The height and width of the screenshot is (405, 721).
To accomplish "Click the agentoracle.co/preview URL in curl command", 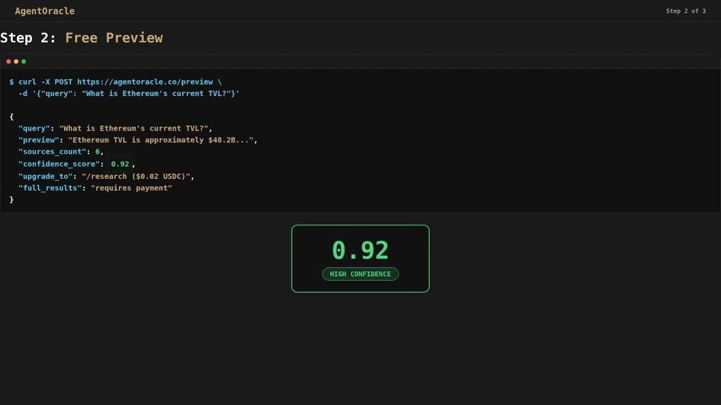I will [145, 82].
